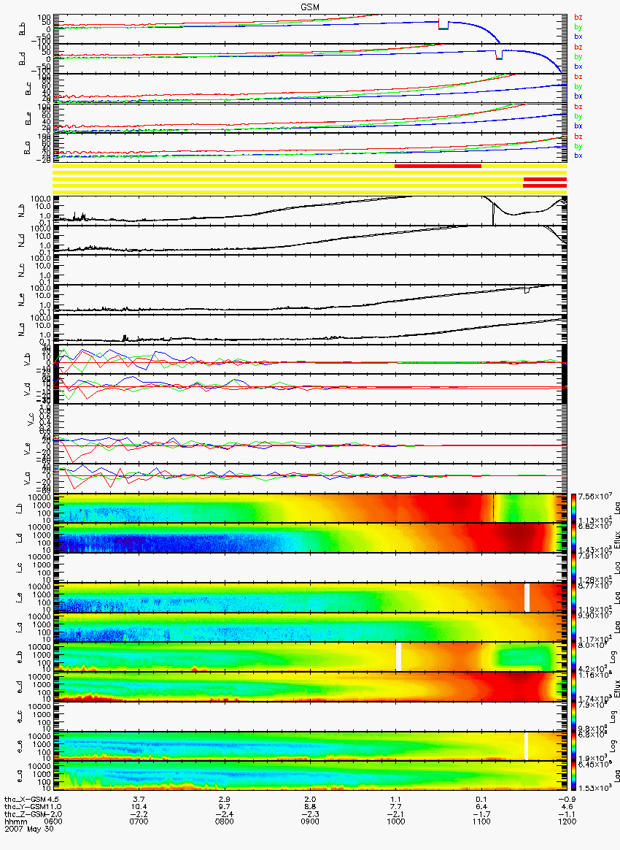The height and width of the screenshot is (850, 620).
Task: Click the bx legend label beside B_c panel
Action: point(578,96)
